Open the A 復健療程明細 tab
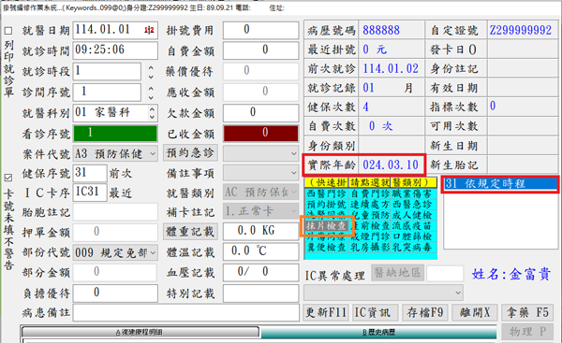Image resolution: width=562 pixels, height=343 pixels. [x=140, y=333]
